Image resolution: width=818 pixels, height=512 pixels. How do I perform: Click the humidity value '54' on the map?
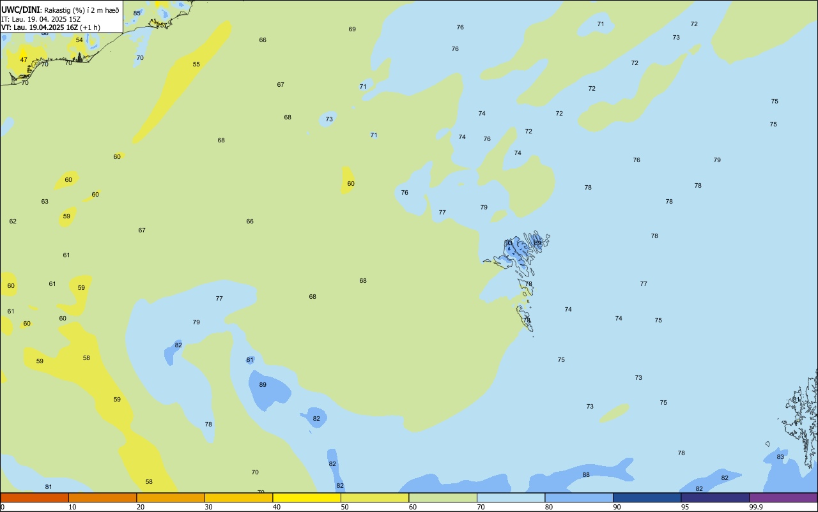[x=79, y=40]
